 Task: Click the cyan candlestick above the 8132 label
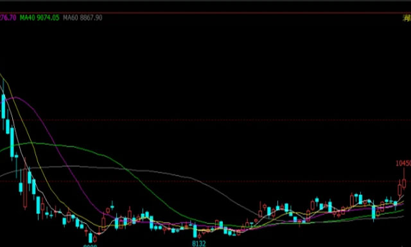pos(195,231)
